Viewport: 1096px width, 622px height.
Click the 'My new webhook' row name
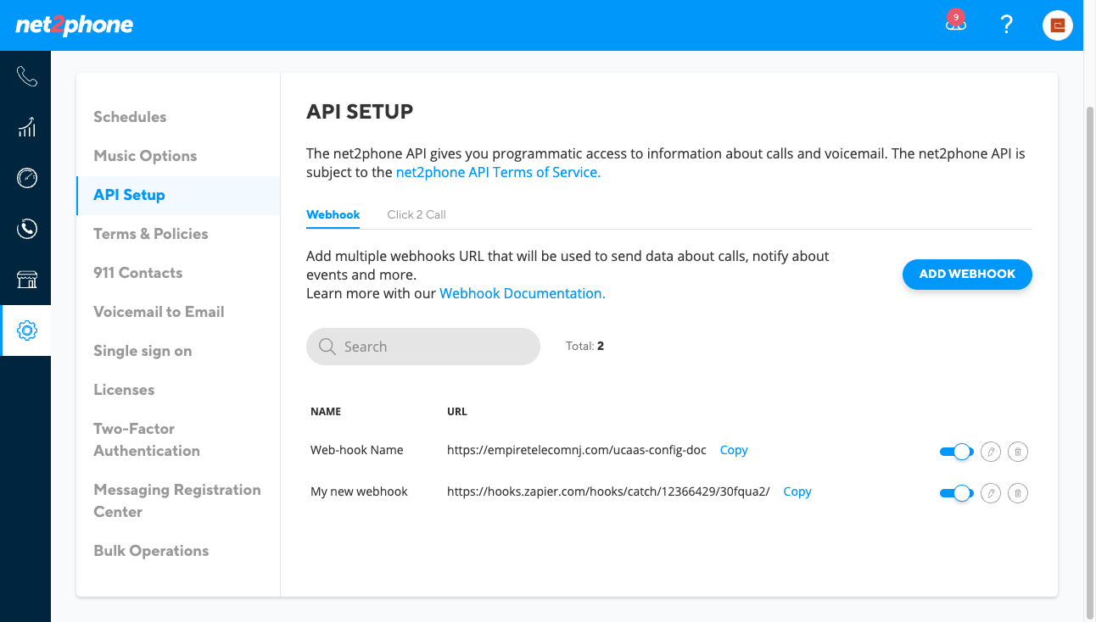(x=360, y=491)
